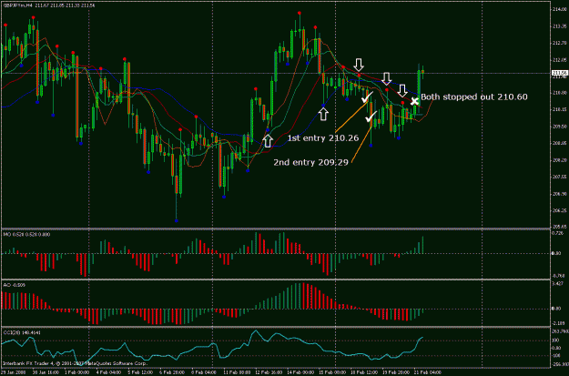
Task: Click the '21 Feb 04:00' time axis label
Action: 426,372
